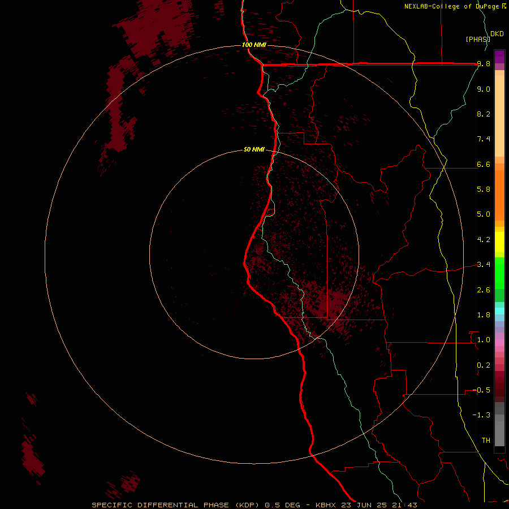Pick the purple segment atop the color bar

coord(499,57)
